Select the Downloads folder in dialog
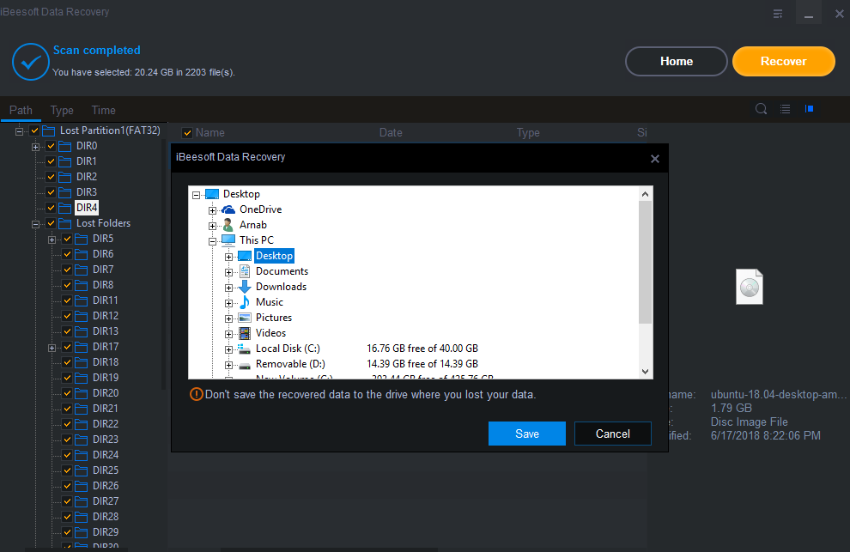The height and width of the screenshot is (552, 850). [281, 287]
